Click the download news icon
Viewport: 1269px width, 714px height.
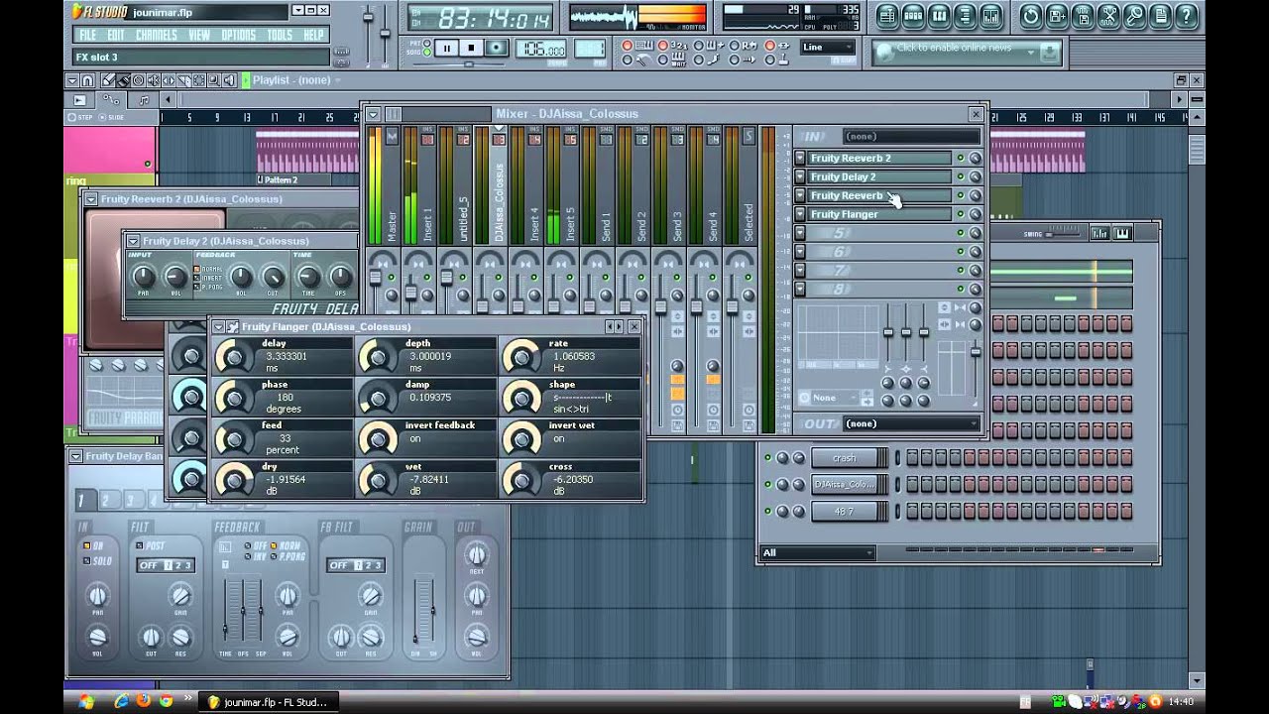click(1049, 52)
